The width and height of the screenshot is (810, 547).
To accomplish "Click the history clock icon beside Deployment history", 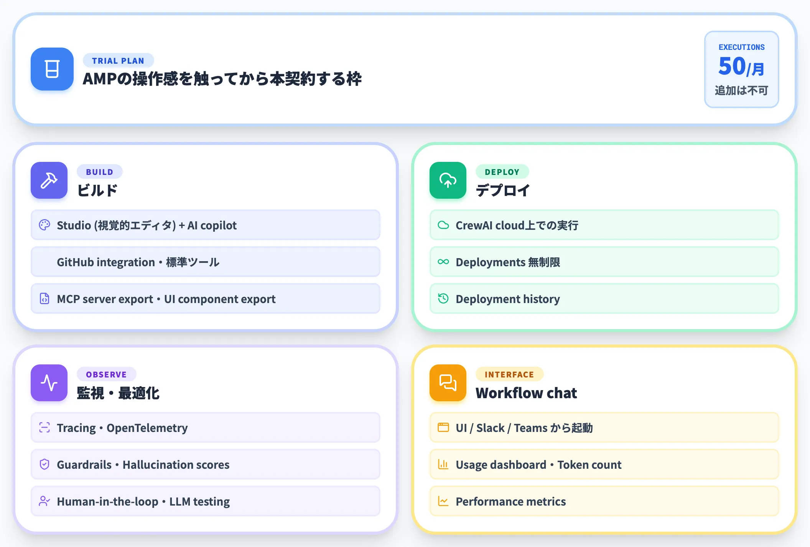I will pos(443,299).
